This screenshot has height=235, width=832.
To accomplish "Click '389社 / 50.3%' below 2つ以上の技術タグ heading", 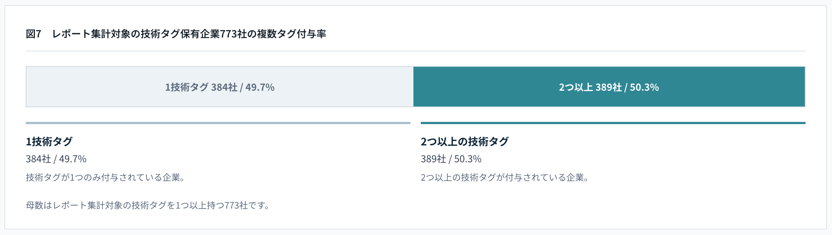I will [451, 159].
